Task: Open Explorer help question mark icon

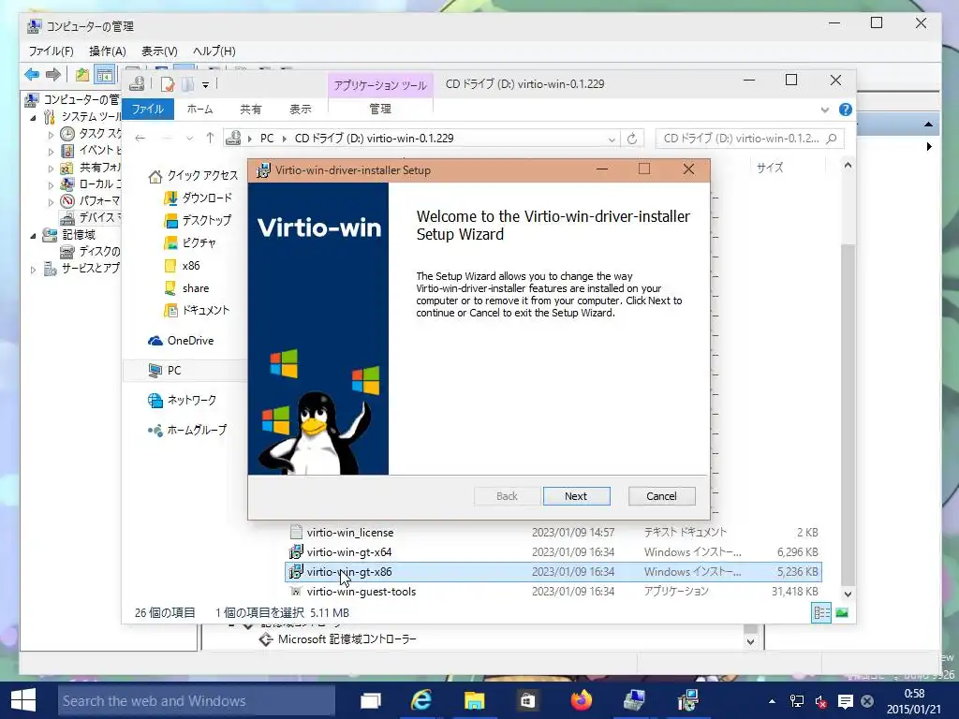Action: coord(846,110)
